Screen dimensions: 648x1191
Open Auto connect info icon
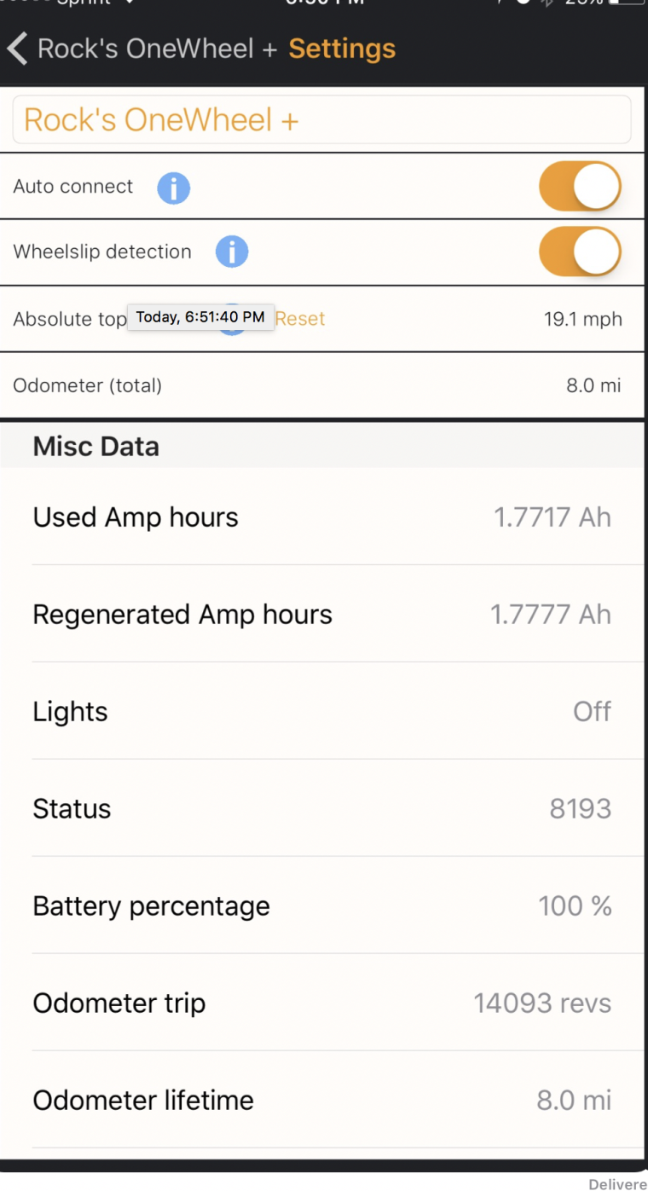tap(173, 188)
